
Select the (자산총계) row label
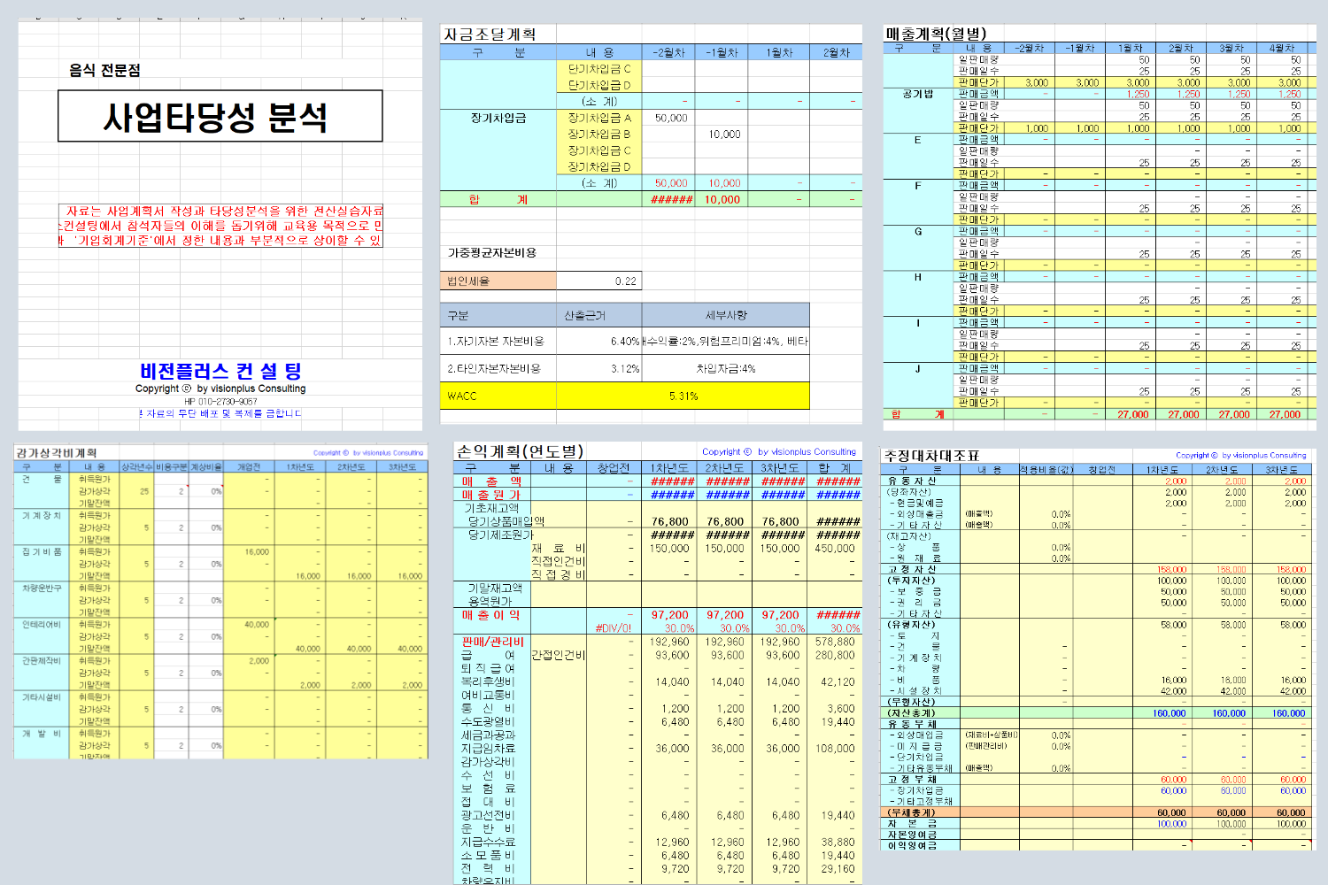pyautogui.click(x=912, y=713)
